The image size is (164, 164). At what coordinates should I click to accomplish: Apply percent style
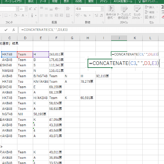click(x=85, y=15)
